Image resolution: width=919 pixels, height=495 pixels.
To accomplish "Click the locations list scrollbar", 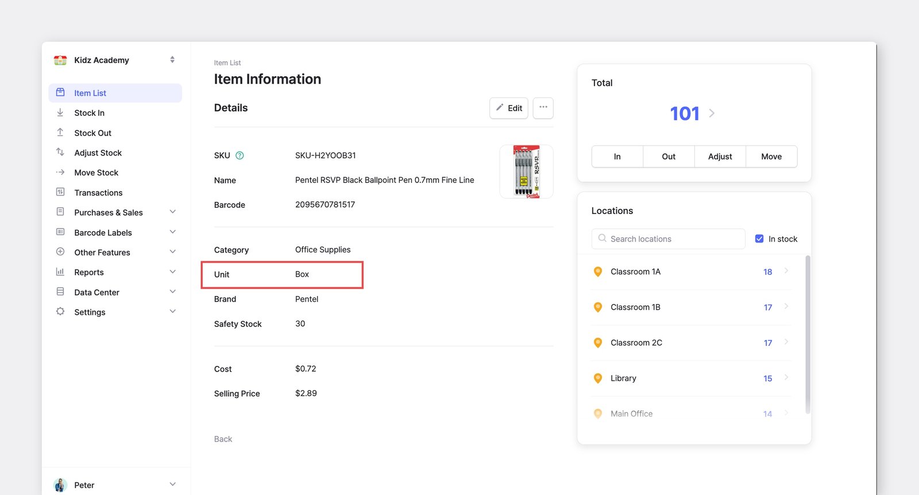I will pos(808,334).
